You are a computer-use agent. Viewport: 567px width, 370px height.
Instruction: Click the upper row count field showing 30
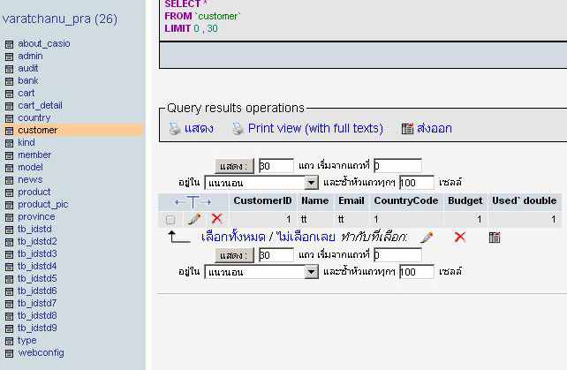[276, 166]
